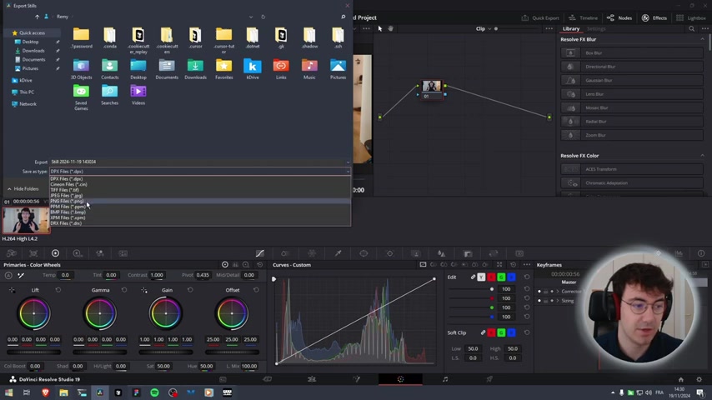Open the Color Match palette icon
This screenshot has height=400, width=712.
[x=33, y=253]
